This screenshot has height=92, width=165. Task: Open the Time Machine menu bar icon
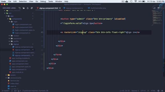(131, 1)
